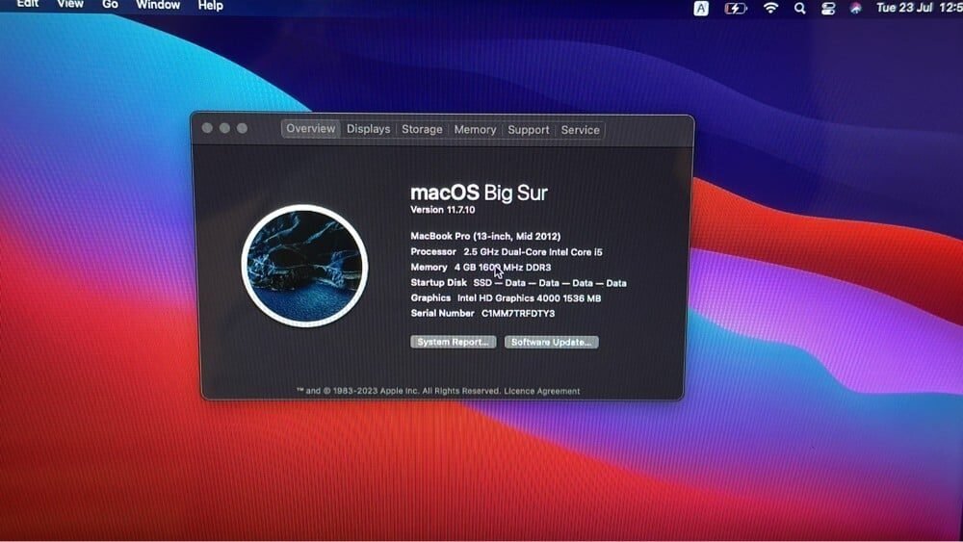Select the Serial Number C1MM7TRFDTY3 text
The height and width of the screenshot is (542, 963).
pos(482,313)
